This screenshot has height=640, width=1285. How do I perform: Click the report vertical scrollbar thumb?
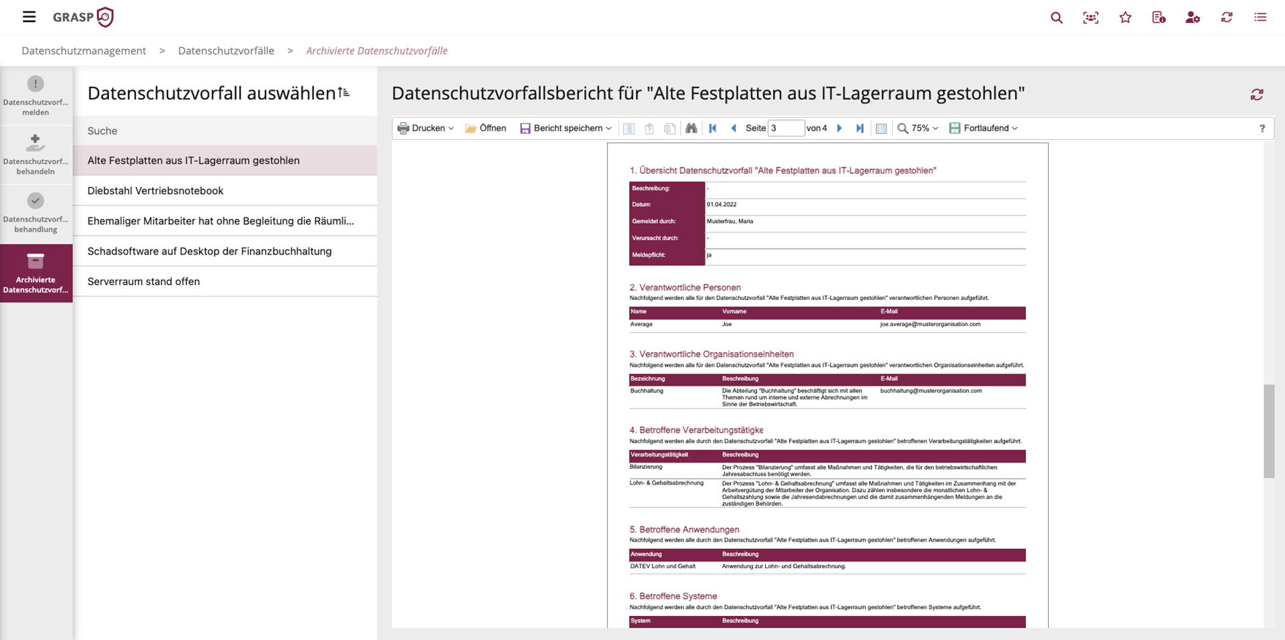point(1269,431)
